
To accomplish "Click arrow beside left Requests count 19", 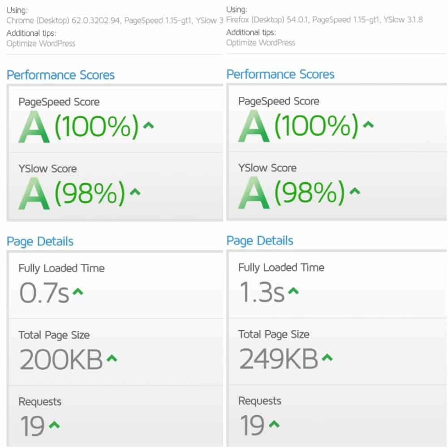I will [x=54, y=425].
